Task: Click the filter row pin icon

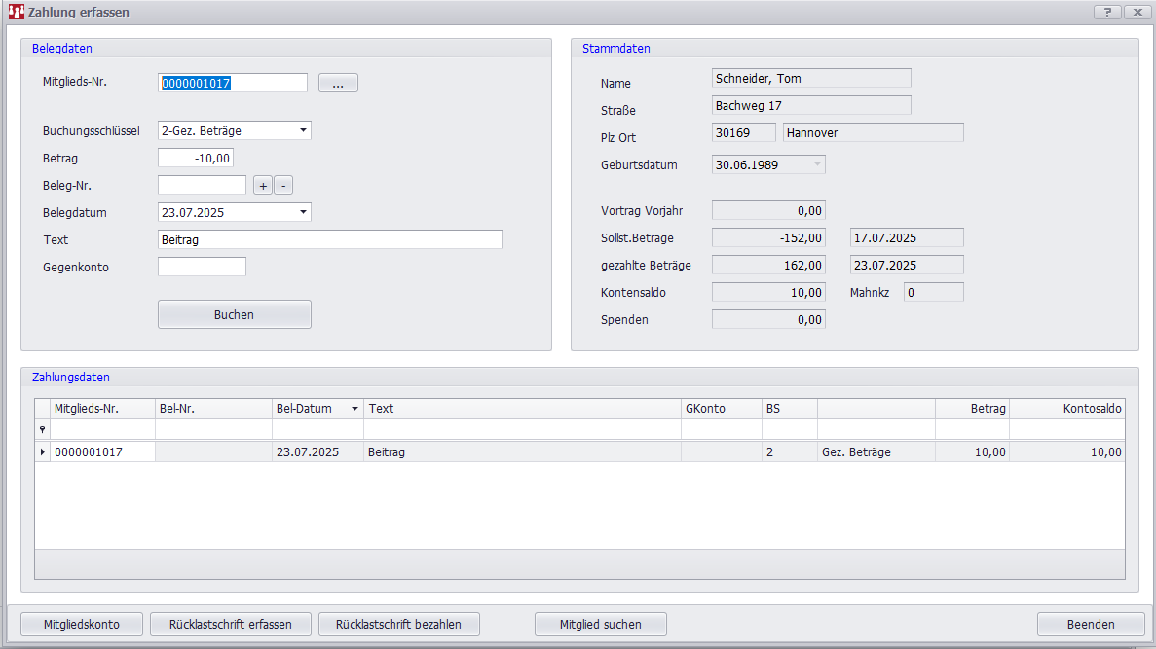Action: [42, 429]
